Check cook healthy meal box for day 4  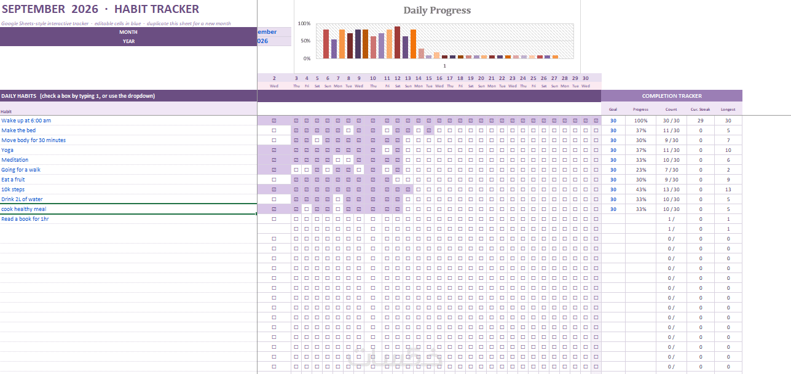click(x=307, y=209)
